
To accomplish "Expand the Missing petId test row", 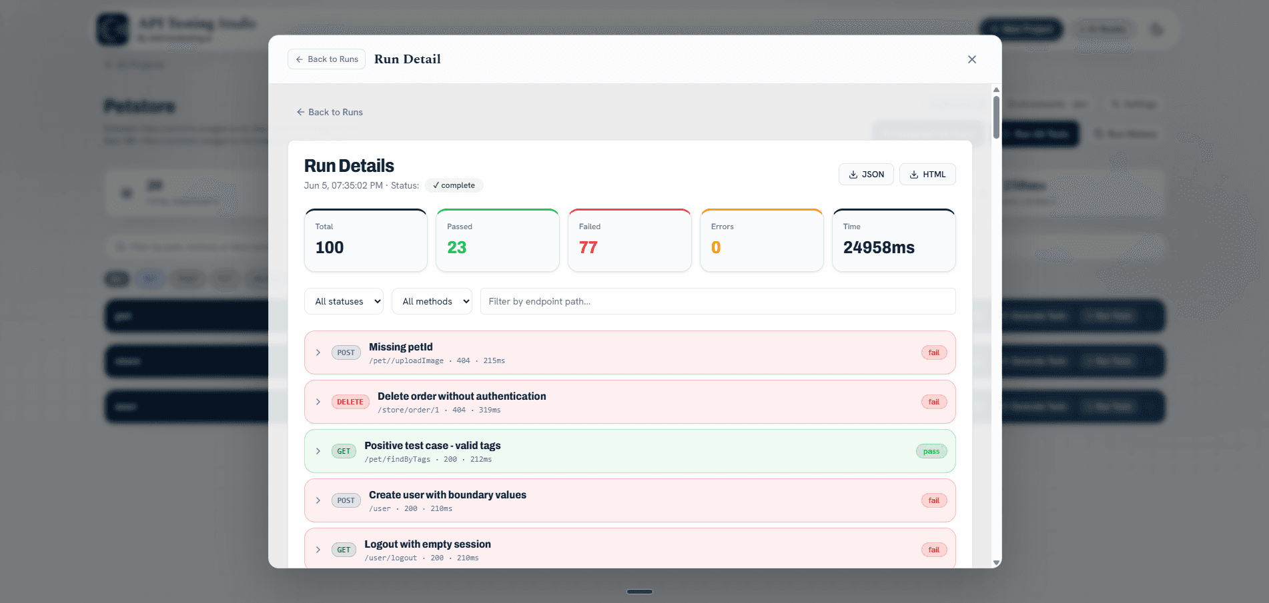I will point(318,352).
